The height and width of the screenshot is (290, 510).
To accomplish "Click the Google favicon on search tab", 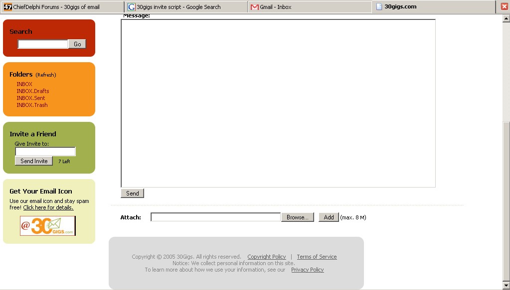I will point(132,7).
